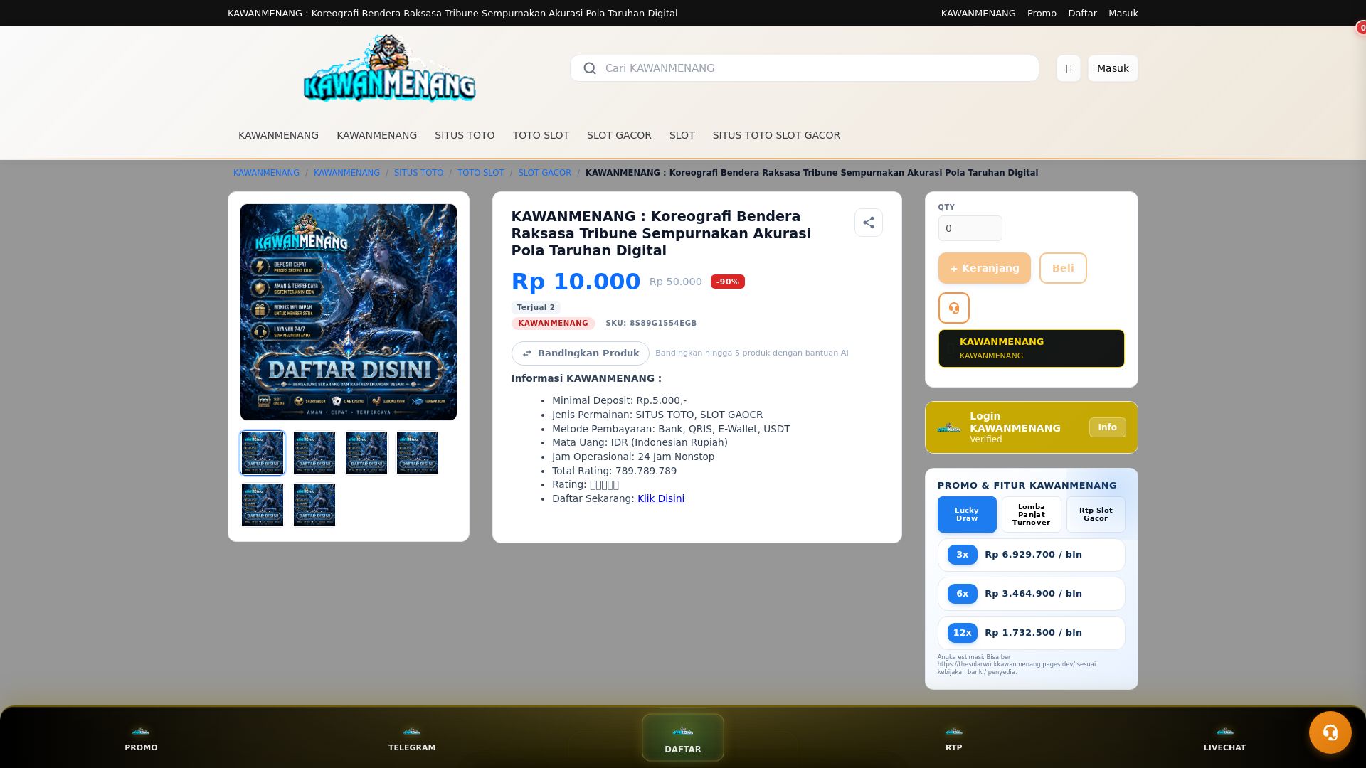This screenshot has height=768, width=1366.
Task: Select the 6x installment option
Action: pyautogui.click(x=1031, y=594)
